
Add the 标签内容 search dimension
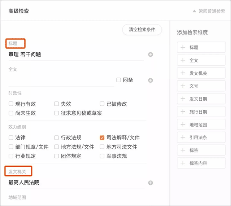[201, 163]
